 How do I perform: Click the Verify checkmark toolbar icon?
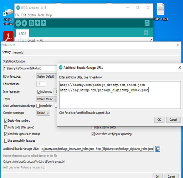point(18,23)
